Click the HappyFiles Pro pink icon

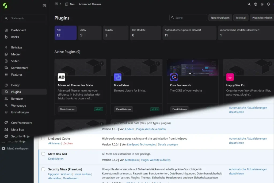pyautogui.click(x=230, y=77)
